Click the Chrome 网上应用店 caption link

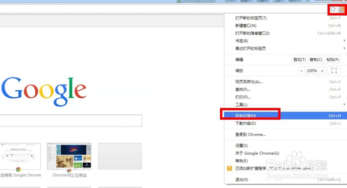tap(69, 175)
